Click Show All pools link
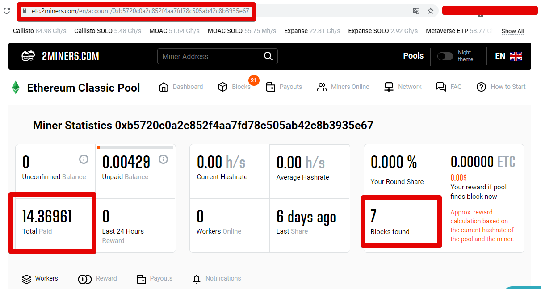 [x=513, y=31]
